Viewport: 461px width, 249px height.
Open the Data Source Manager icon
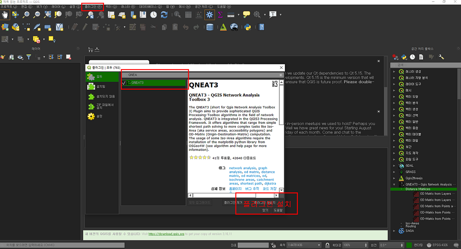(5, 27)
